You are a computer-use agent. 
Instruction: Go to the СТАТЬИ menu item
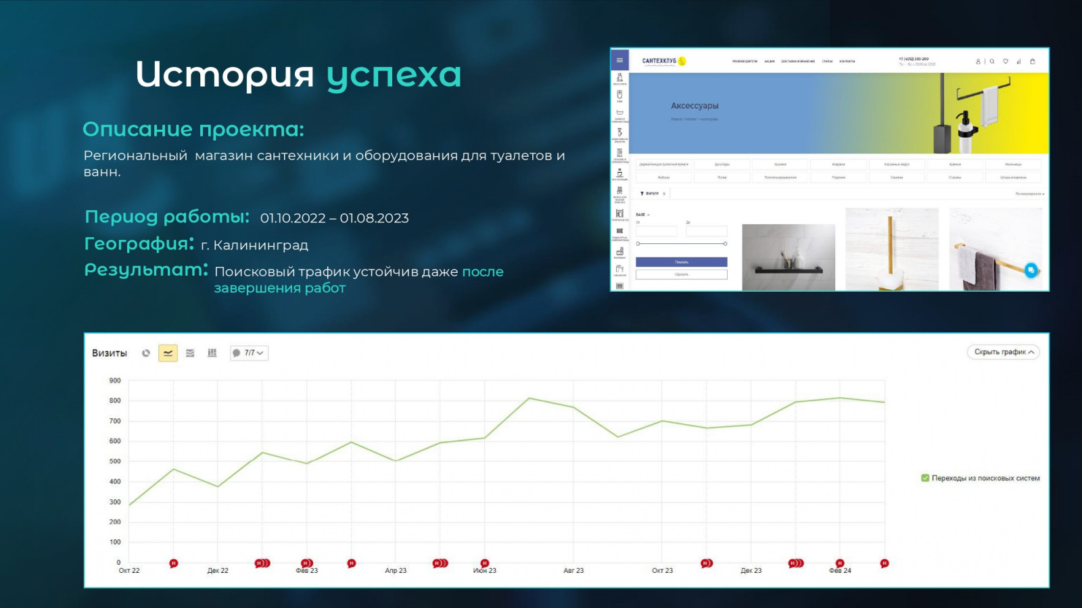point(827,61)
